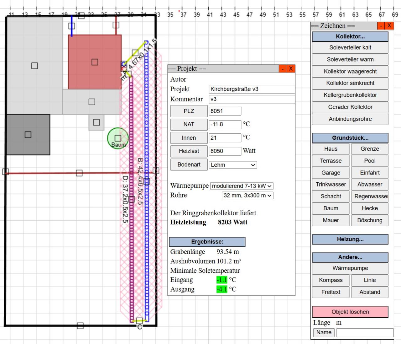Image resolution: width=401 pixels, height=344 pixels.
Task: Select the dark gray garage square handle
Action: [x=28, y=134]
